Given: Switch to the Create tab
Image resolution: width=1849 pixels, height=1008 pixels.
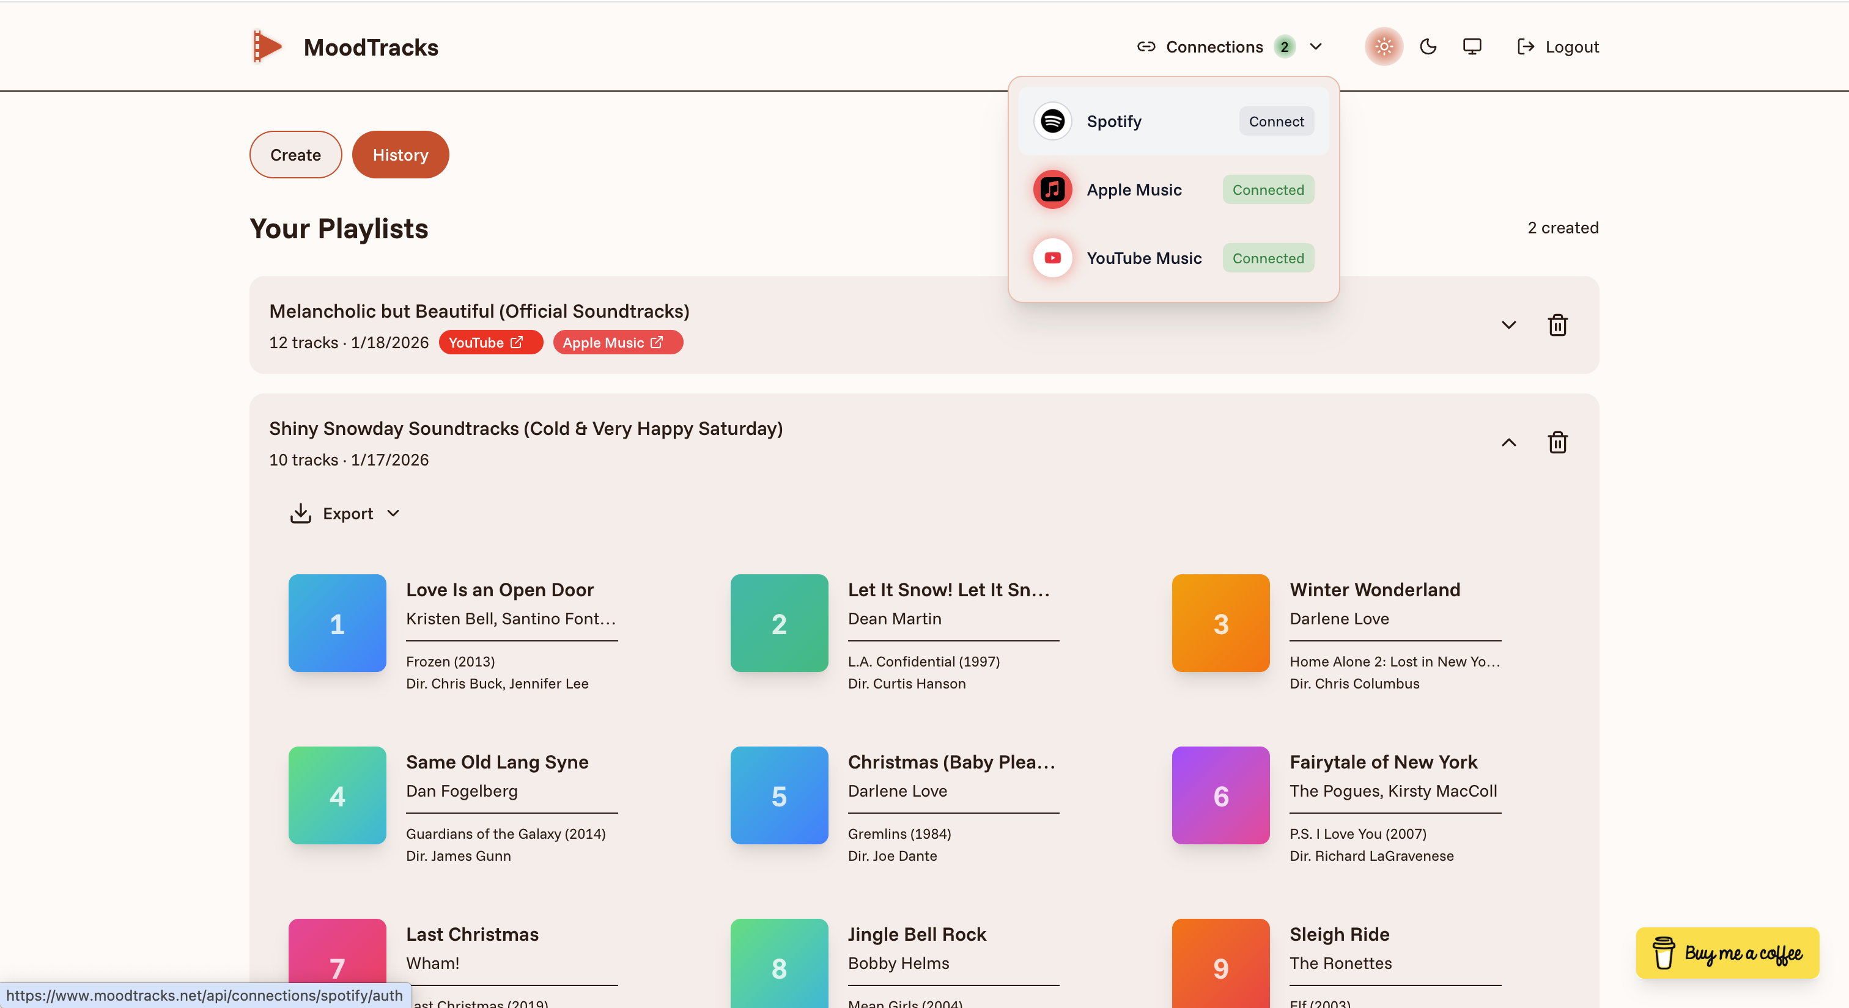Looking at the screenshot, I should tap(295, 154).
